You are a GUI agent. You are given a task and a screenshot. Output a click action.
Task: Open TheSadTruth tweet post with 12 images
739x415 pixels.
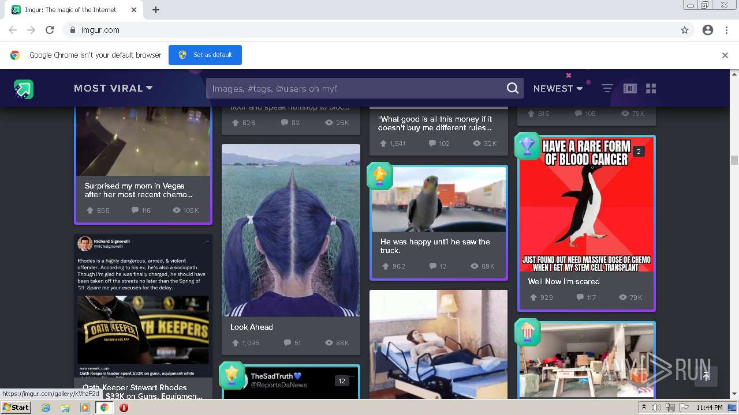(291, 382)
